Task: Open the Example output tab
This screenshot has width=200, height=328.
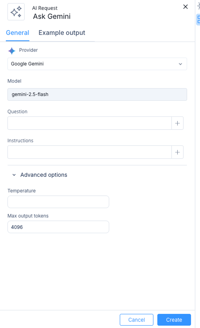Action: tap(62, 33)
